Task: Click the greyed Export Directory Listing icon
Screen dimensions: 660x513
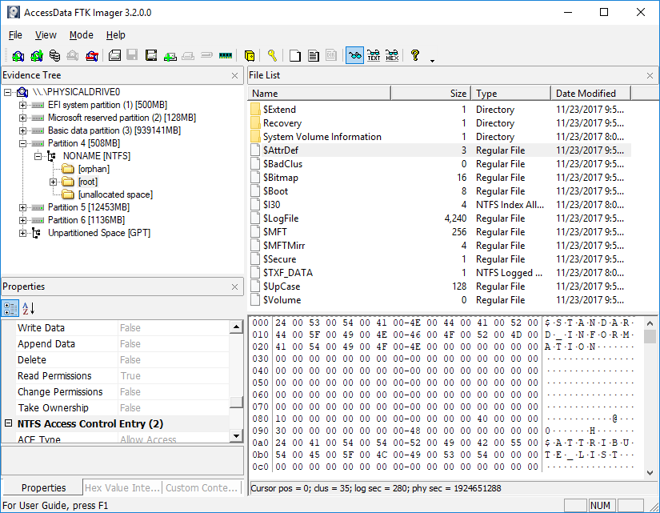Action: click(331, 55)
